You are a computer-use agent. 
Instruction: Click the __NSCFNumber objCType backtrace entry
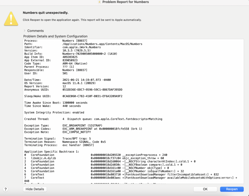146,168
